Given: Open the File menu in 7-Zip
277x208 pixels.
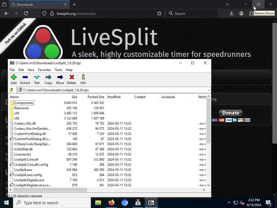Looking at the screenshot, I should pyautogui.click(x=12, y=70).
